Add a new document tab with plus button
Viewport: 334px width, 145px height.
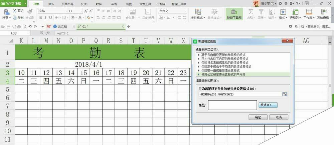[x=129, y=26]
